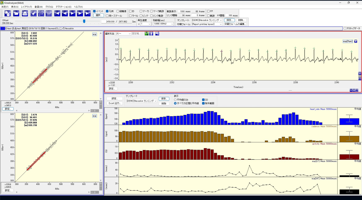The height and width of the screenshot is (200, 362).
Task: Zoom in lower scatter plot horizontal axis
Action: (95, 192)
